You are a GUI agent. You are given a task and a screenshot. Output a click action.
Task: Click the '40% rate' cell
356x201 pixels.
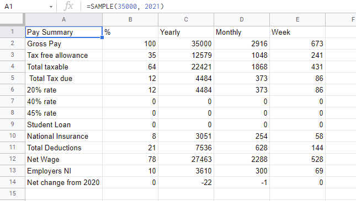[x=64, y=101]
